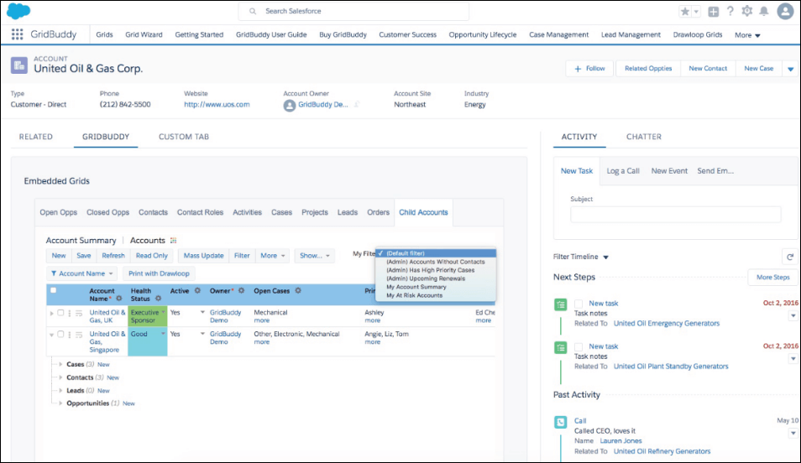This screenshot has width=801, height=463.
Task: Check the row checkbox for United Oil & Gas, Singapore
Action: (60, 334)
